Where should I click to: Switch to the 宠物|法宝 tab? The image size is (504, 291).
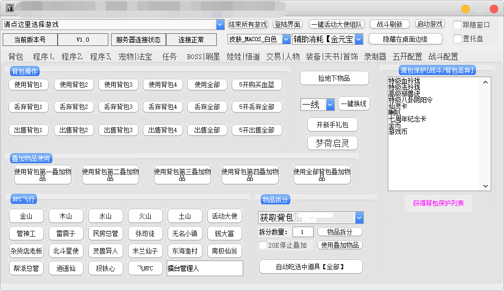(x=135, y=57)
